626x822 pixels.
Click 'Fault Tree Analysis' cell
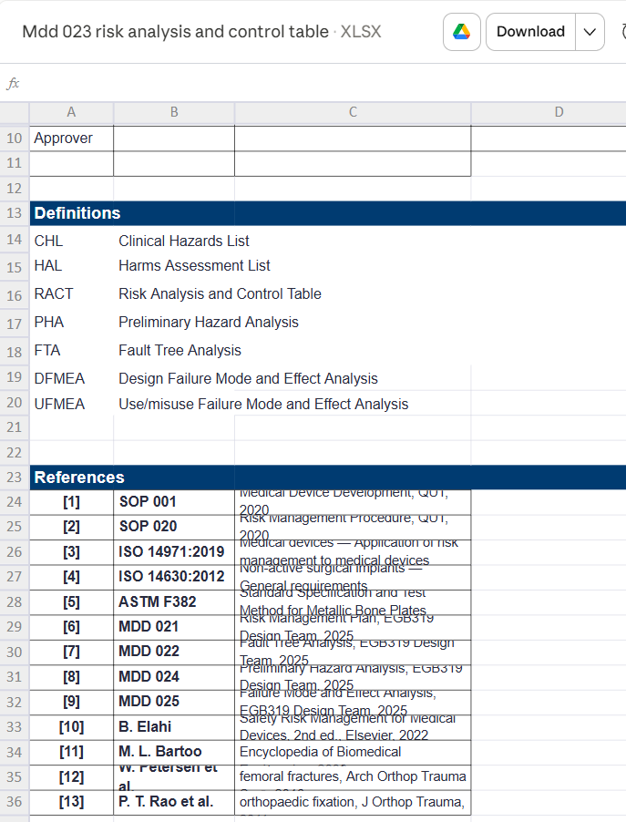pyautogui.click(x=180, y=351)
